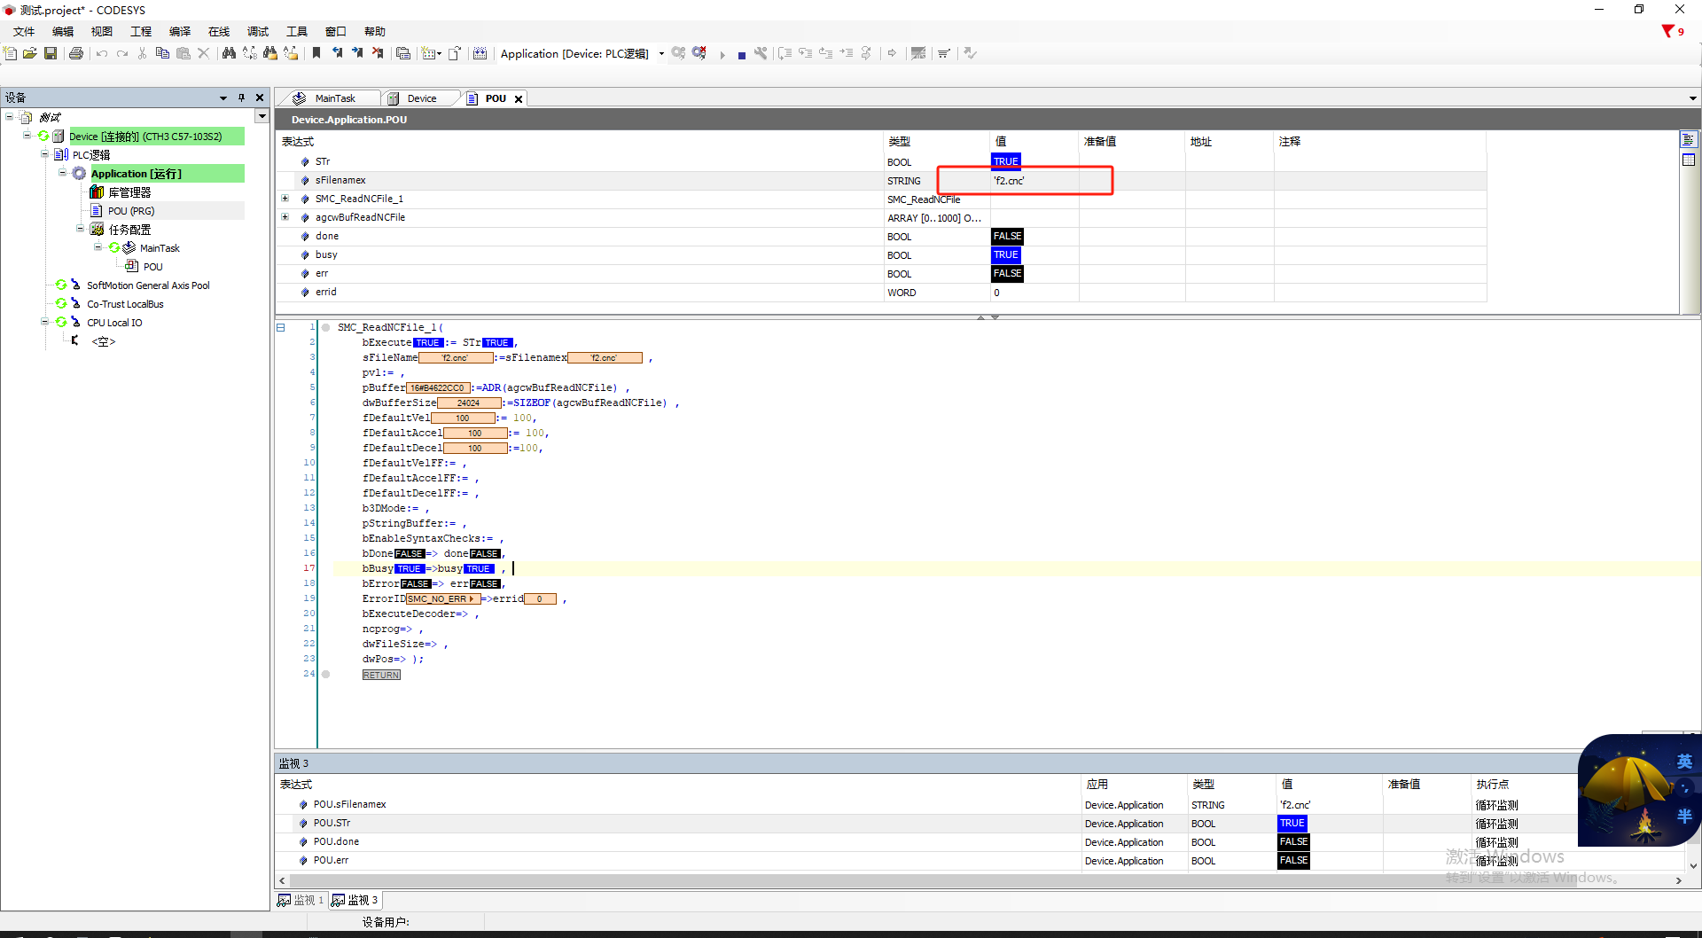Image resolution: width=1702 pixels, height=938 pixels.
Task: Expand SMC_ReadNCFile_1 variable row
Action: click(x=285, y=199)
